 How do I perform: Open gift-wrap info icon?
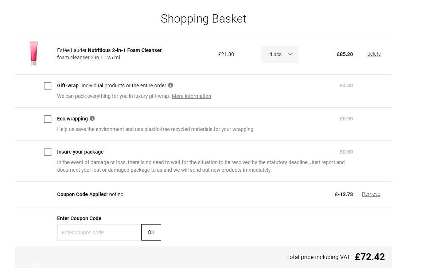[x=171, y=85]
